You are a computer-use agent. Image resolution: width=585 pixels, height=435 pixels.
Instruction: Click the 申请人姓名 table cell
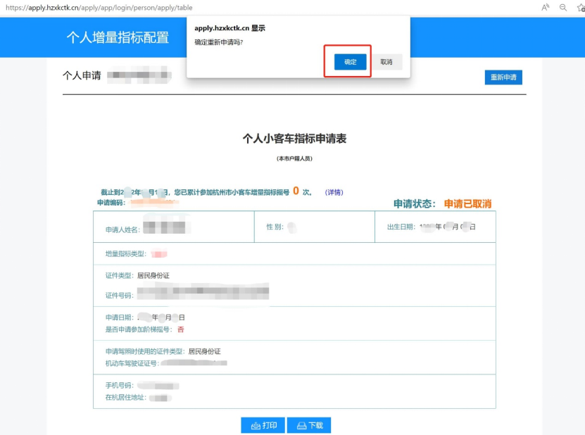173,227
